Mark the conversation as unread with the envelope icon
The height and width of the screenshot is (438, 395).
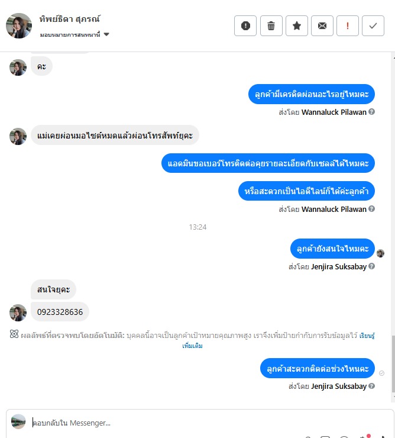pos(322,26)
